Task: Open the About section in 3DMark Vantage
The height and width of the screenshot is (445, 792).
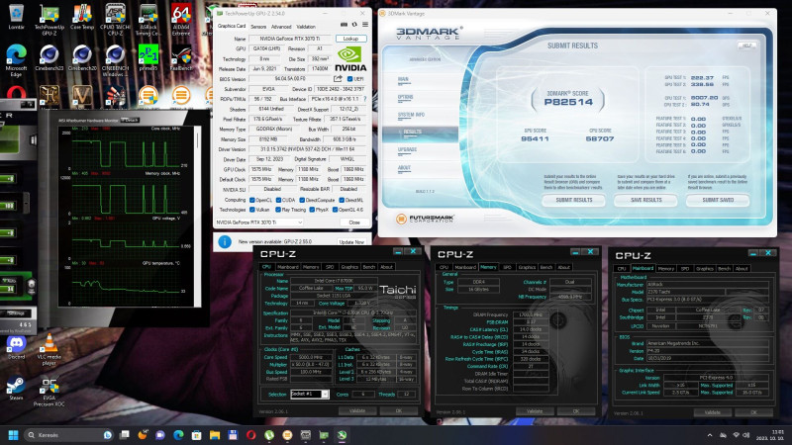Action: point(404,167)
